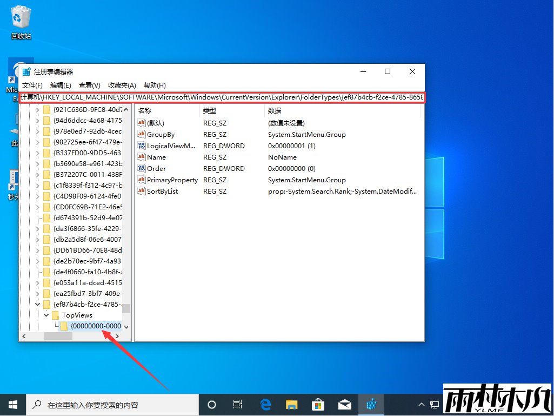
Task: Open Microsoft Store from the taskbar
Action: [x=318, y=404]
